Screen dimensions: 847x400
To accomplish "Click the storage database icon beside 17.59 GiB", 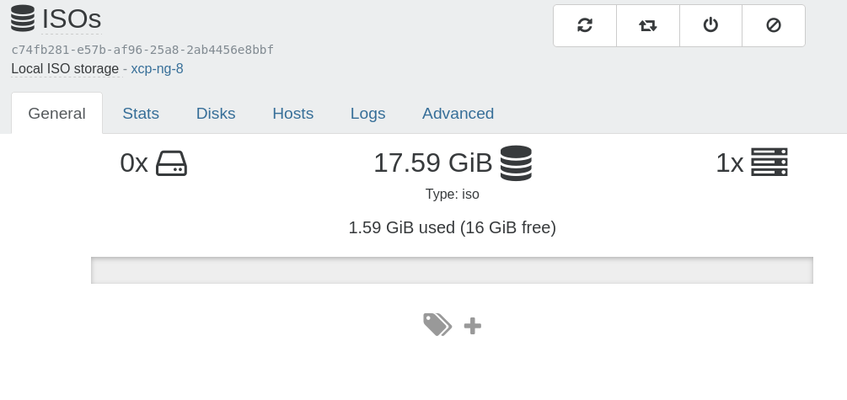I will click(x=516, y=163).
